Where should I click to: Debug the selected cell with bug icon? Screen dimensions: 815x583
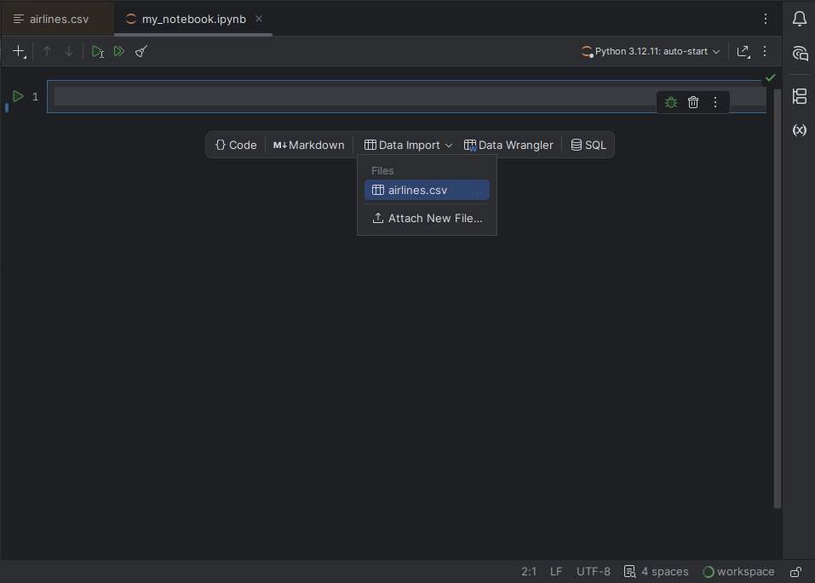click(x=670, y=102)
